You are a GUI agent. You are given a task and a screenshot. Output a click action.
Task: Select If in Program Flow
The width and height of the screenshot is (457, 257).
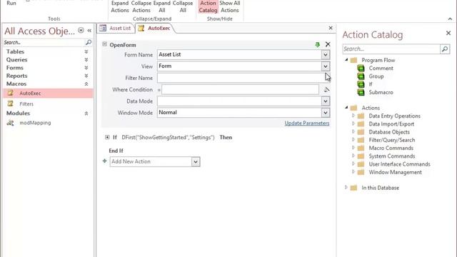[x=371, y=84]
